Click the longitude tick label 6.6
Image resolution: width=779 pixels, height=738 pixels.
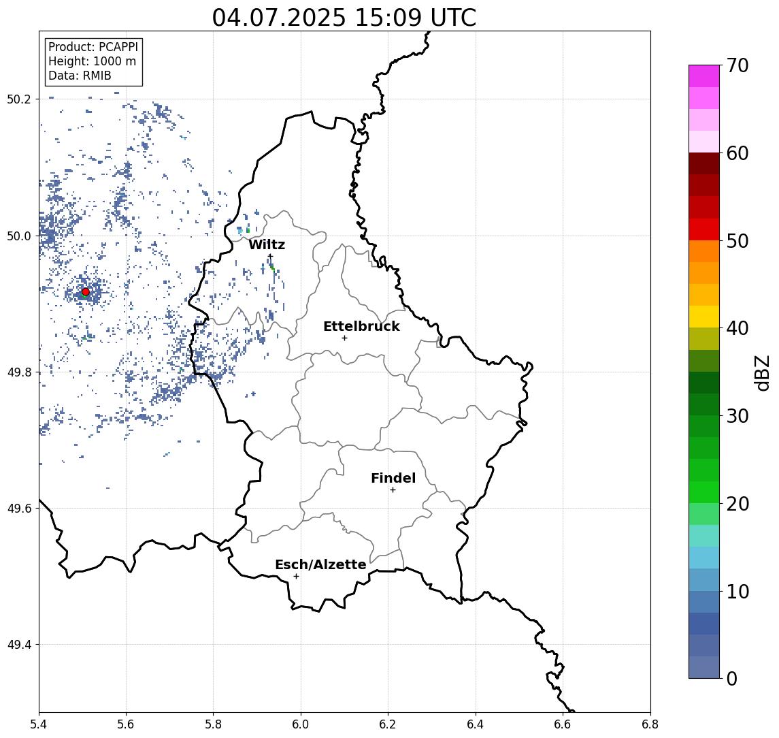[x=563, y=724]
